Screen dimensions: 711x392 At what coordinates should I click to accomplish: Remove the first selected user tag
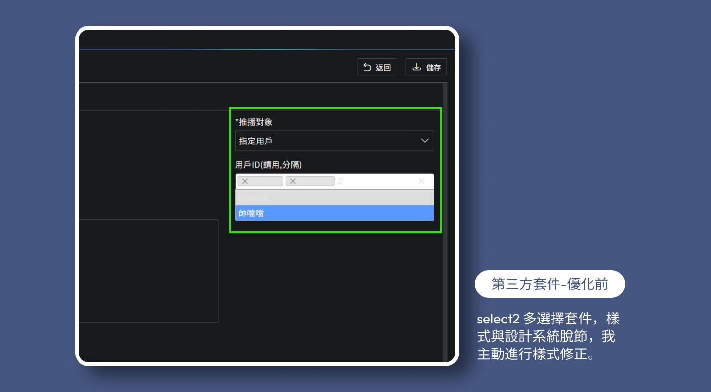[245, 181]
